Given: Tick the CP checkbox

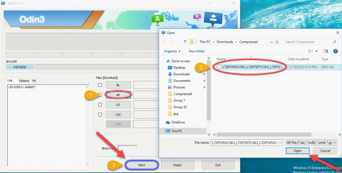Looking at the screenshot, I should pos(100,105).
